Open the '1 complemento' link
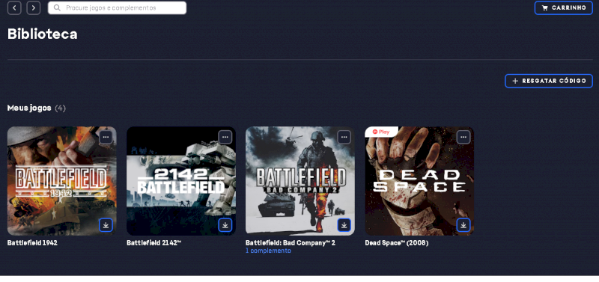Viewport: 599px width, 282px height. (268, 251)
